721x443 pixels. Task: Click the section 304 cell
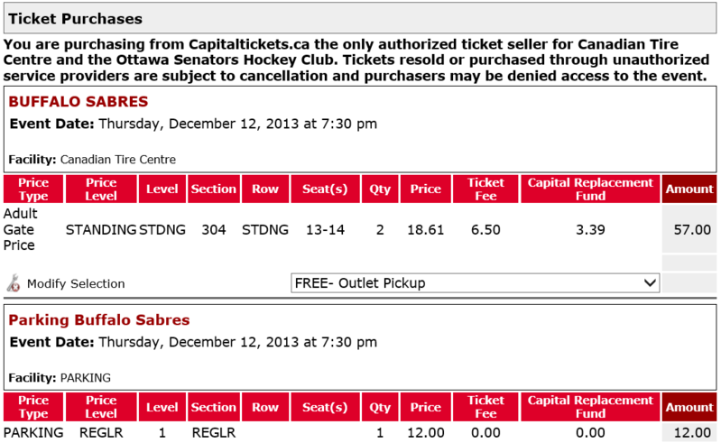coord(214,229)
